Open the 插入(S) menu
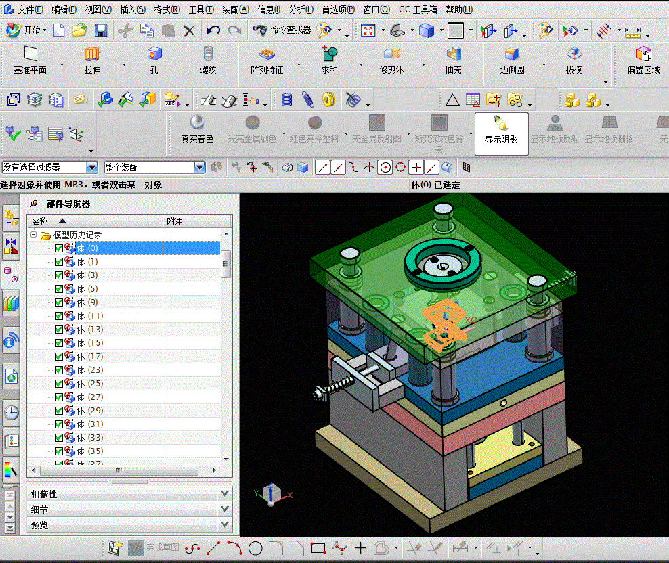This screenshot has height=563, width=669. click(133, 9)
